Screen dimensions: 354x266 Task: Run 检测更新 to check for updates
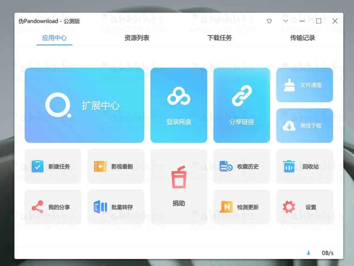[242, 207]
